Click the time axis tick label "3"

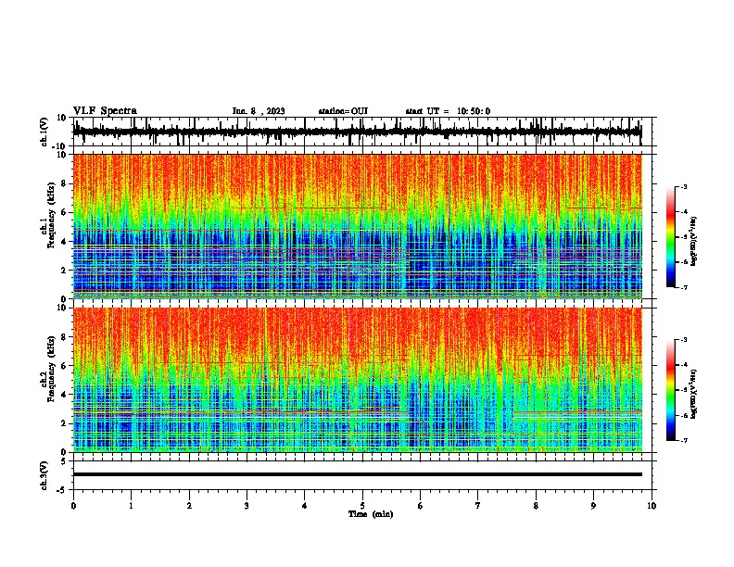tap(247, 506)
